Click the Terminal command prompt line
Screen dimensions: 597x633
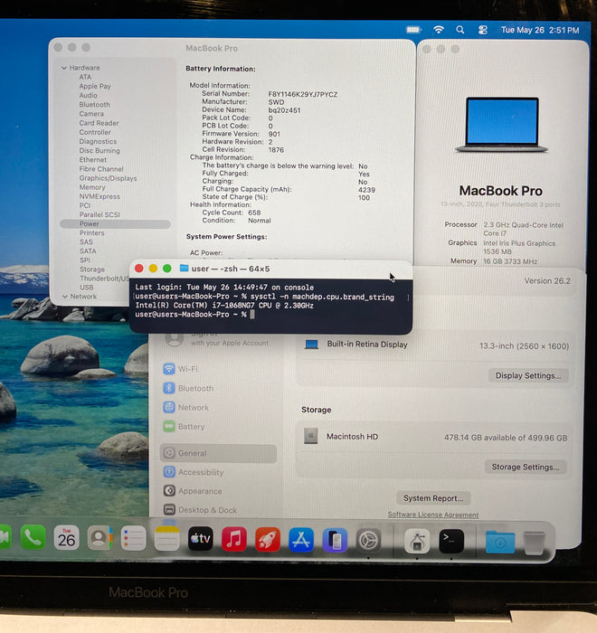(194, 315)
